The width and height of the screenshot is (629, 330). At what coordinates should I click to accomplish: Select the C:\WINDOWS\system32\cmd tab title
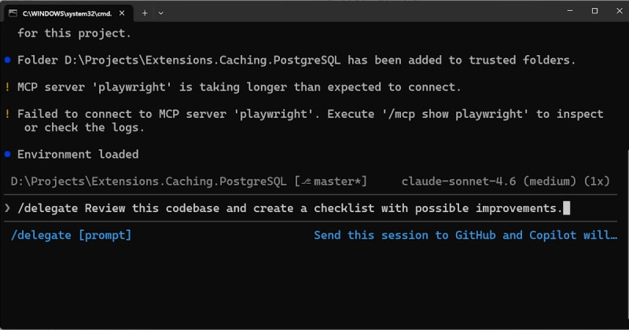click(65, 13)
